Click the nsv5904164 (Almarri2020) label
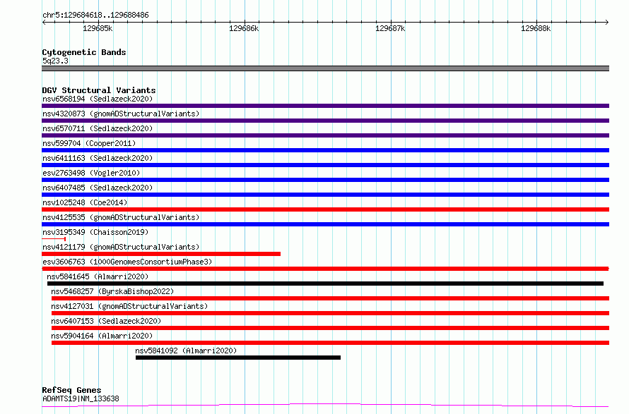The width and height of the screenshot is (629, 414). pos(102,336)
